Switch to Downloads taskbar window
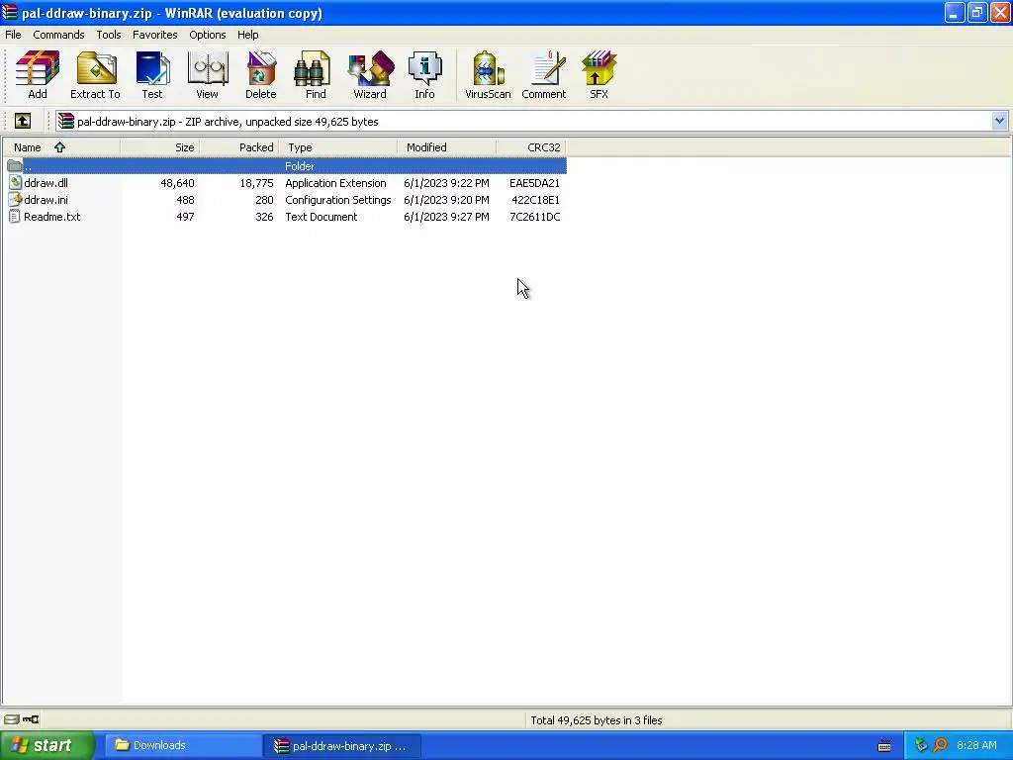Image resolution: width=1013 pixels, height=760 pixels. click(x=183, y=746)
